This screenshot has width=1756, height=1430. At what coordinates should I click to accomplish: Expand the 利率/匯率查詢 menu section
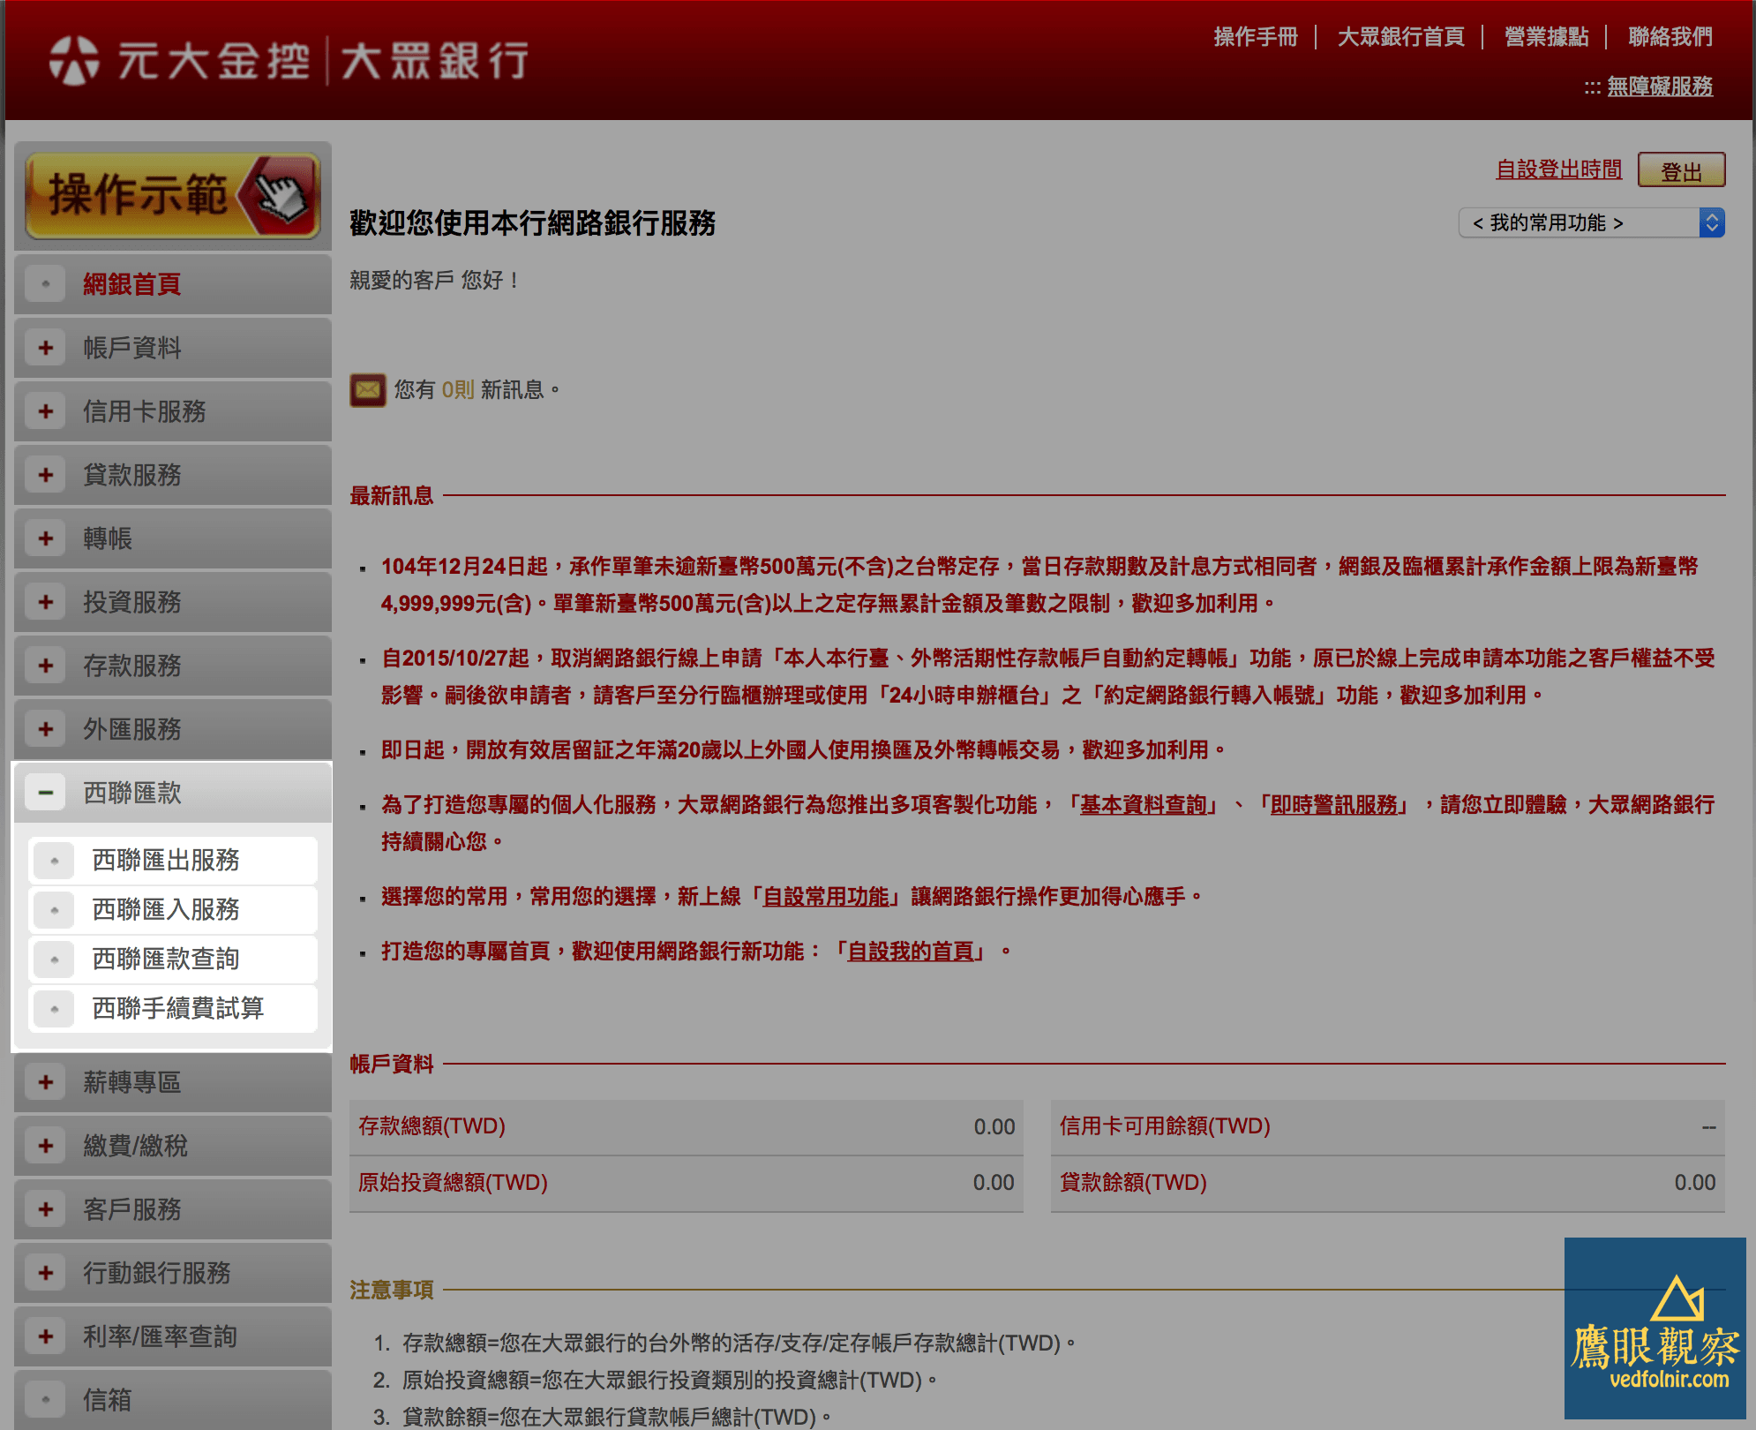click(173, 1336)
